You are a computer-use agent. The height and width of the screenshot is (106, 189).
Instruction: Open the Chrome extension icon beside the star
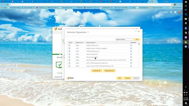[x=175, y=5]
